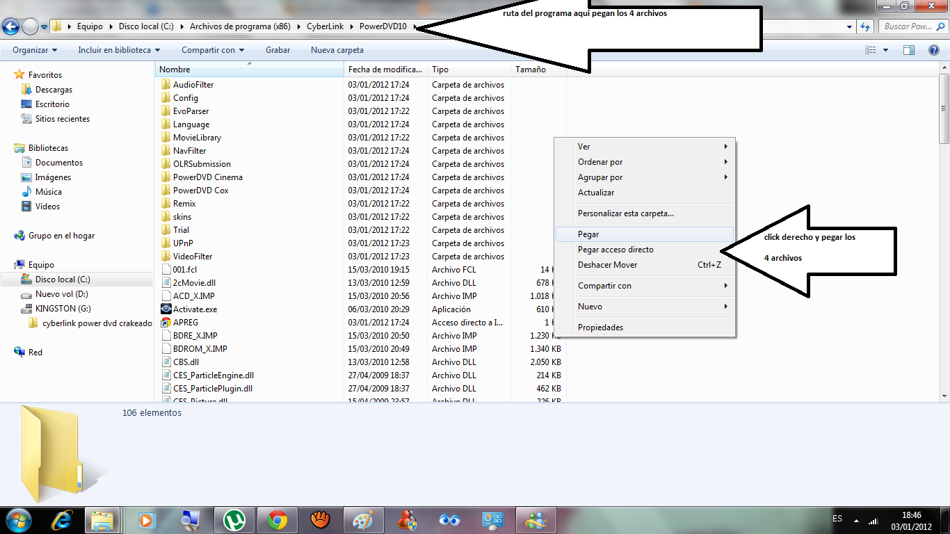Viewport: 950px width, 534px height.
Task: Choose Pegar acceso directo in context menu
Action: (645, 250)
